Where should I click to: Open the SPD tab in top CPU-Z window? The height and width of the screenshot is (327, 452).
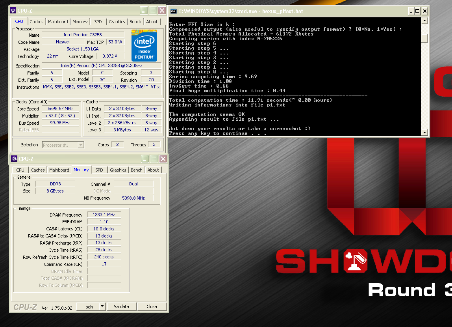pos(98,22)
